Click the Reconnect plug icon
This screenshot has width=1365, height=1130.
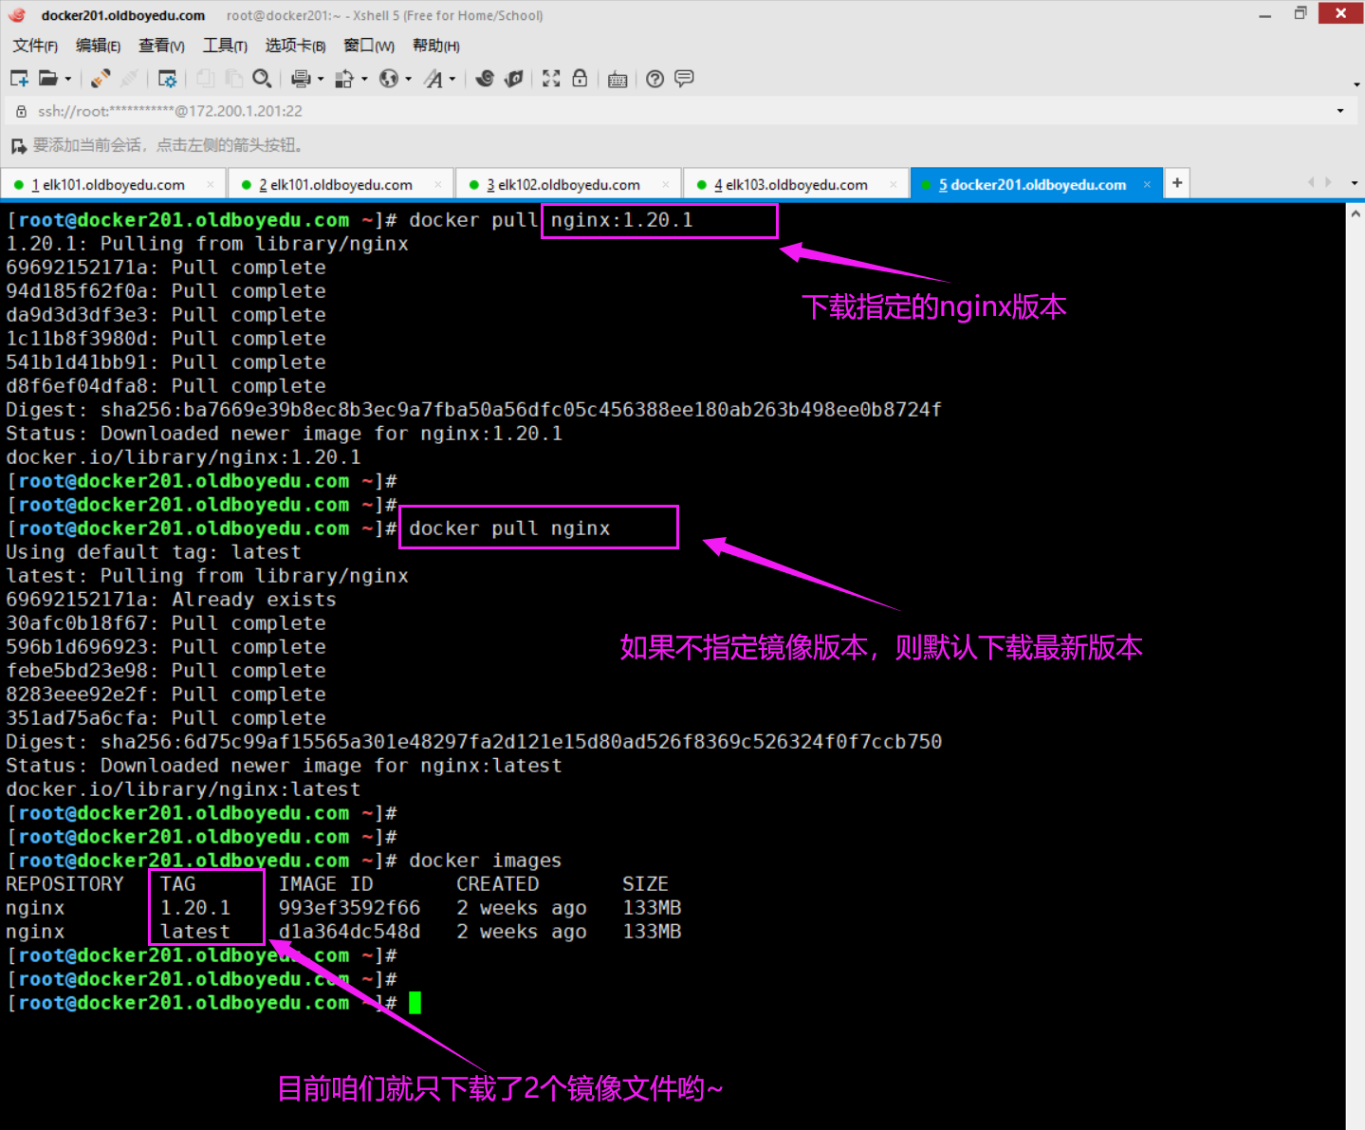pyautogui.click(x=101, y=79)
